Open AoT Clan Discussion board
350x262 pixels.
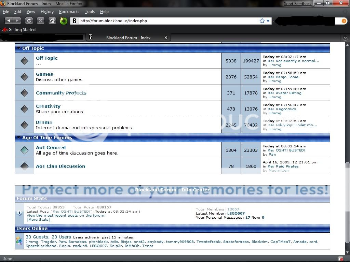(x=60, y=166)
